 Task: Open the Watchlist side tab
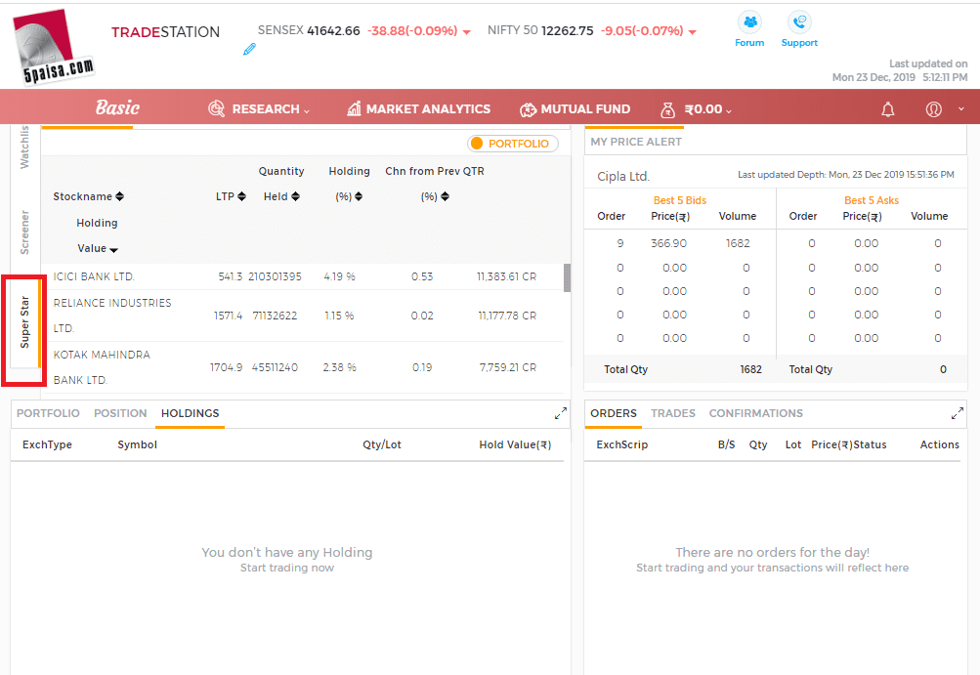click(x=24, y=147)
